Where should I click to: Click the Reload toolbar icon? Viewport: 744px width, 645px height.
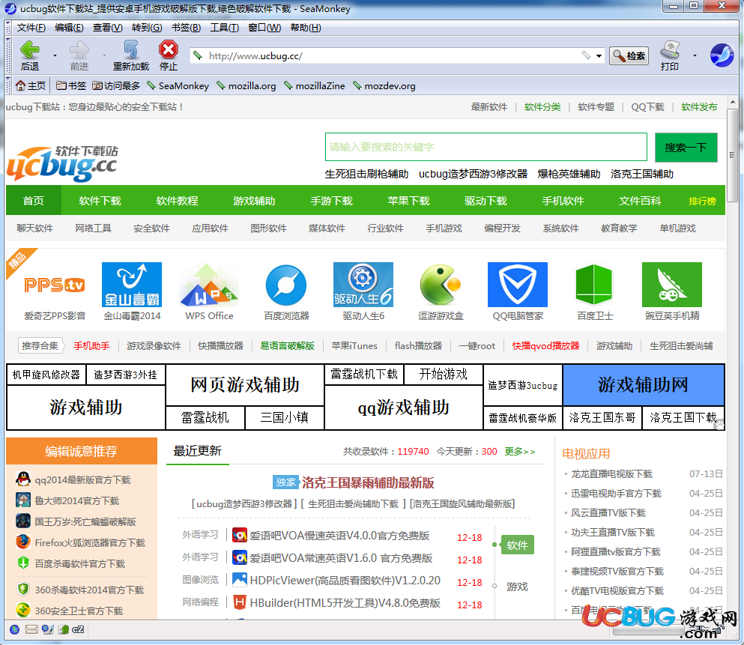131,49
